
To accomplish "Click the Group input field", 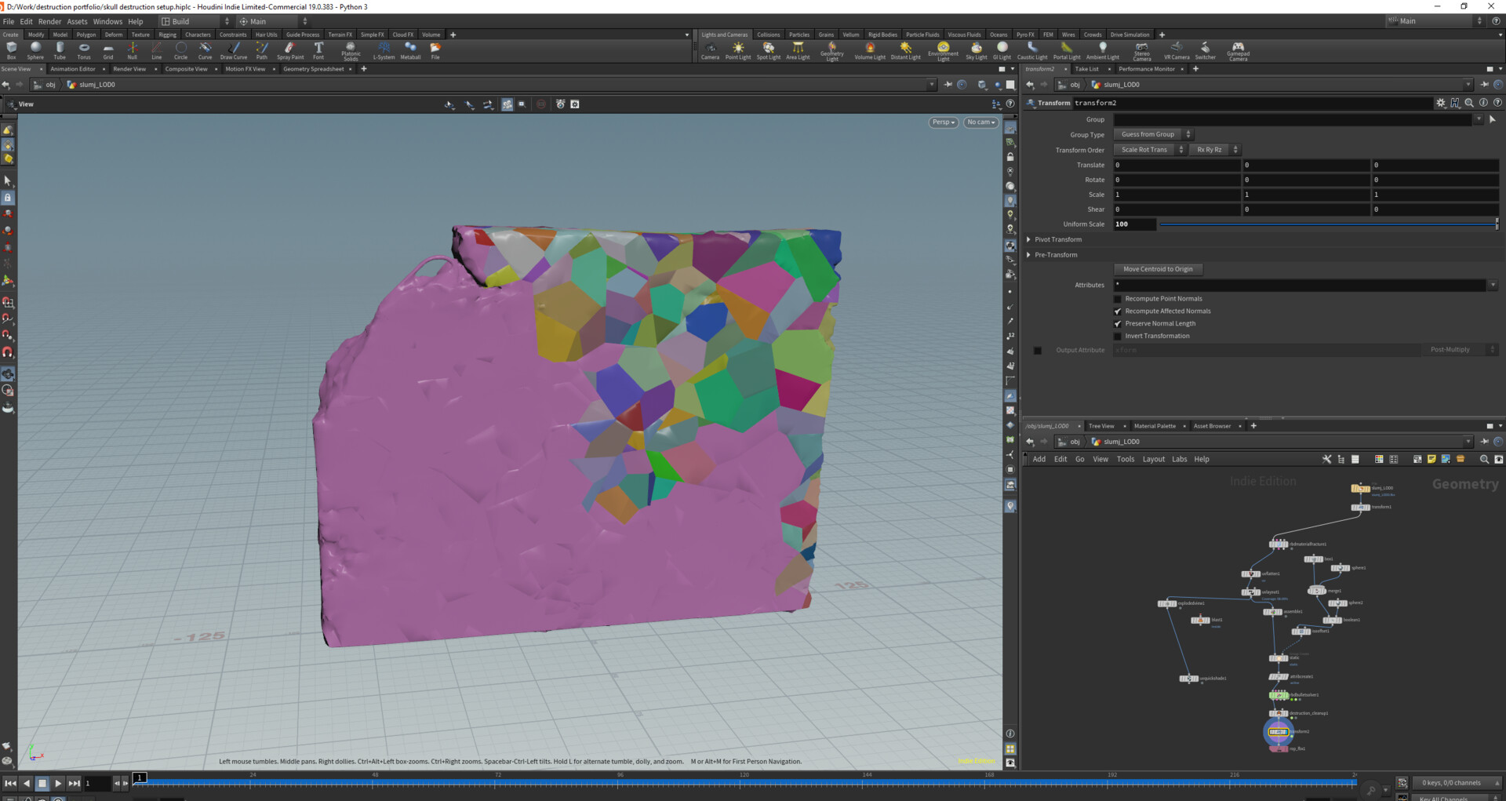I will (1292, 120).
